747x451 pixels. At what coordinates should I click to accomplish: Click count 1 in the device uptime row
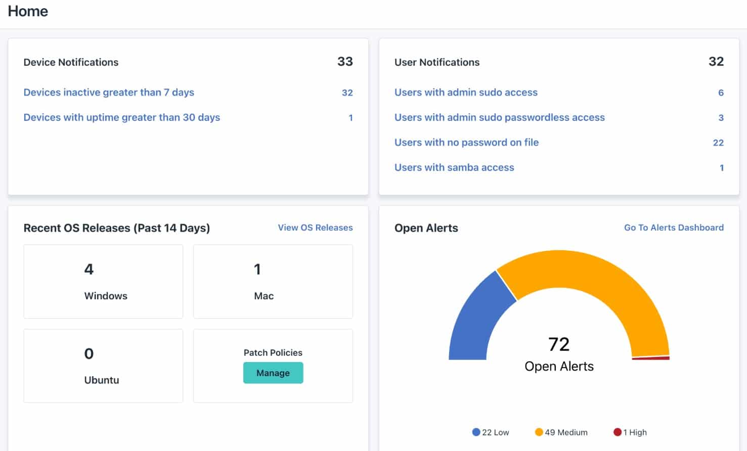(x=350, y=117)
